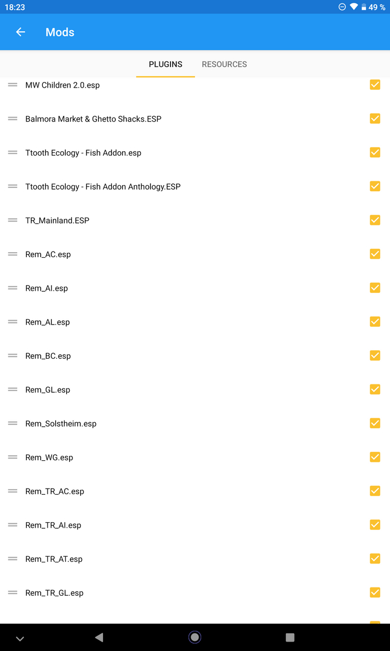
Task: Tap reorder handle for Balmora Market & Ghetto Shacks
Action: point(13,119)
